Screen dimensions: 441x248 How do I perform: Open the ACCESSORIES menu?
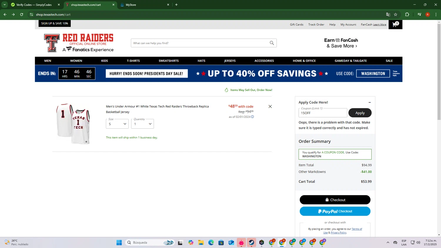[x=264, y=61]
